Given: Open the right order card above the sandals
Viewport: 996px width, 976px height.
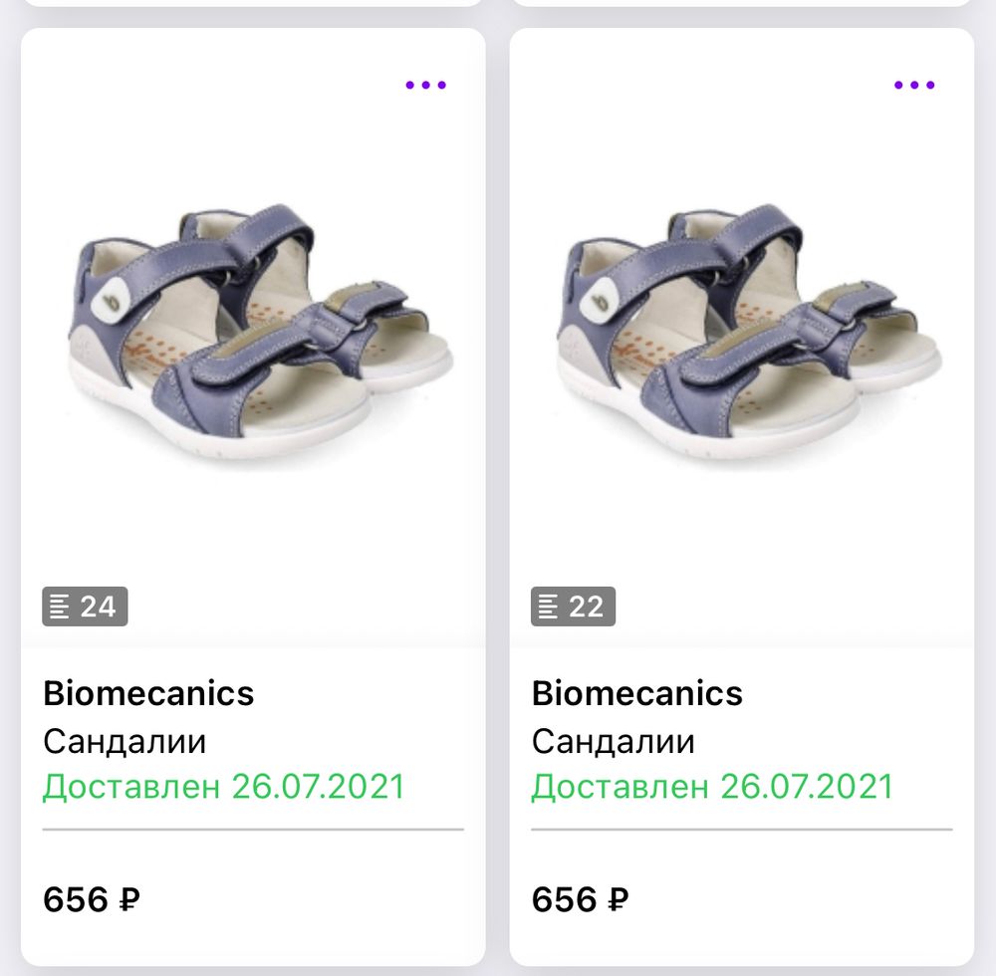Looking at the screenshot, I should coord(742,3).
